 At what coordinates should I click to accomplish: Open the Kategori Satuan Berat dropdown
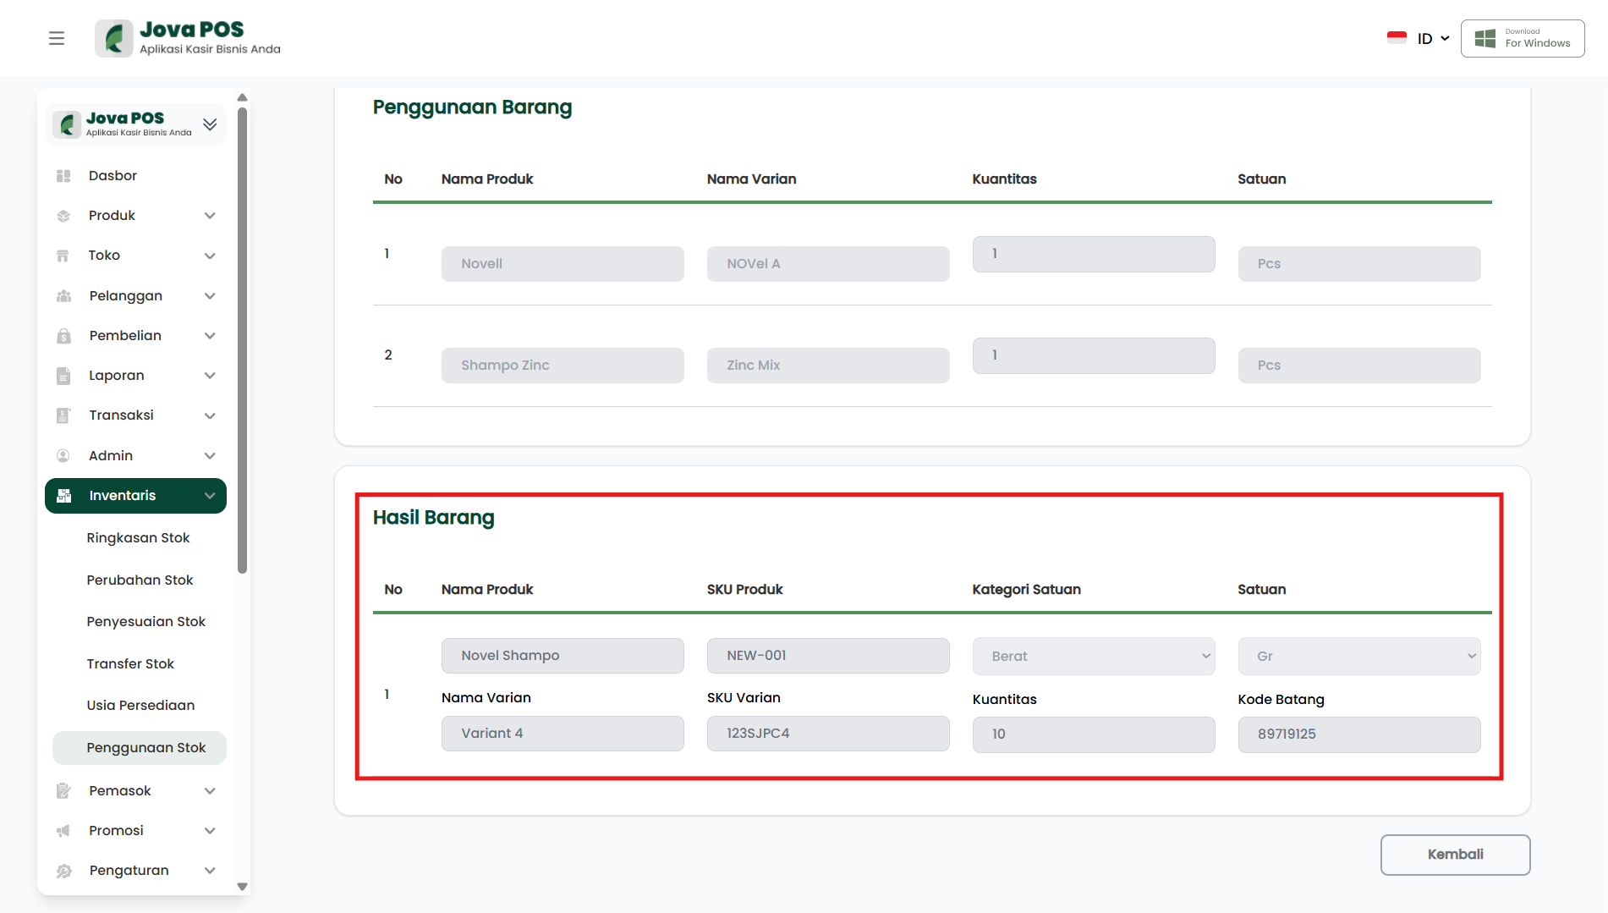(1093, 657)
